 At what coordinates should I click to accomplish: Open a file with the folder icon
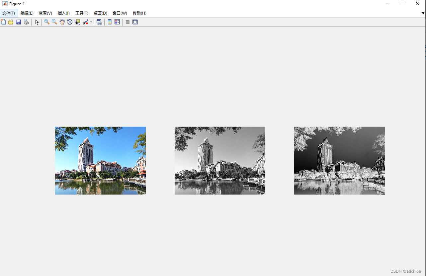tap(11, 22)
